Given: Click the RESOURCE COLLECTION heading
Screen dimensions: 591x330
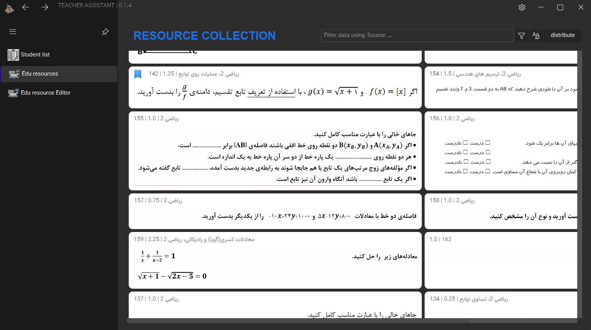Looking at the screenshot, I should pyautogui.click(x=205, y=35).
